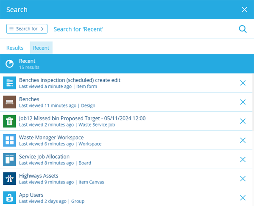Click the Recent clock icon in header
The width and height of the screenshot is (254, 206).
coord(10,64)
